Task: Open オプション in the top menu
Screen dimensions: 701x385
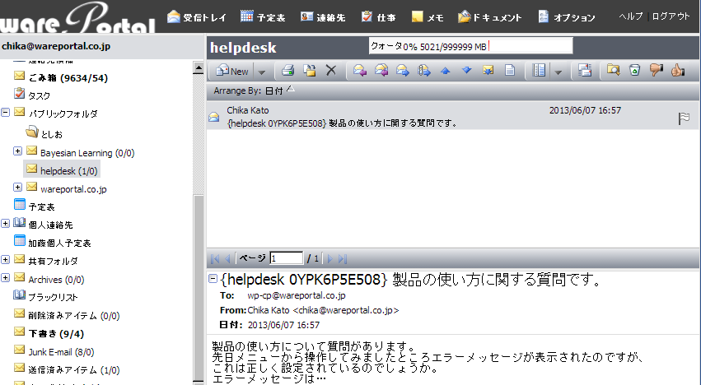Action: click(567, 17)
